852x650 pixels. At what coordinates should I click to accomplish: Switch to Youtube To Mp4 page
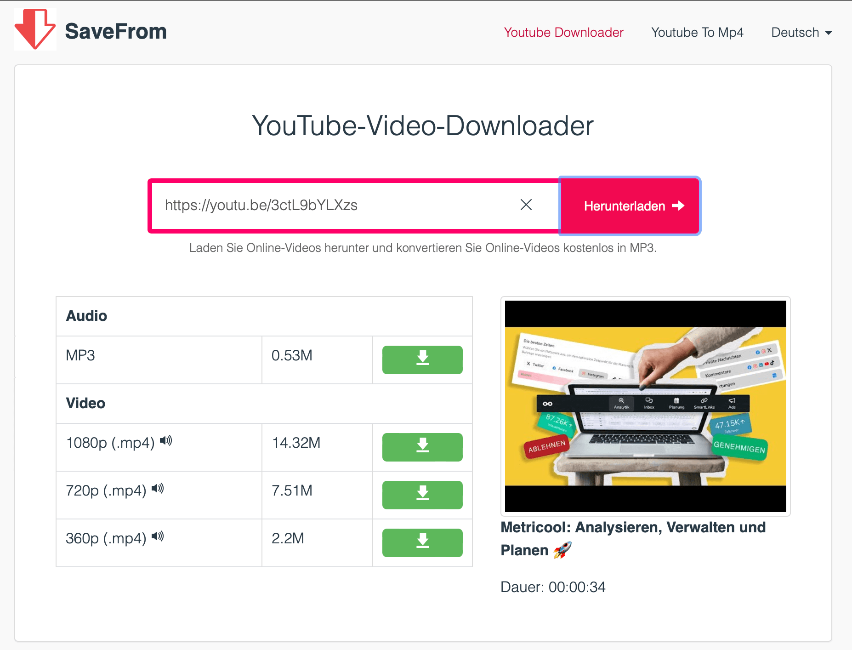[x=697, y=33]
